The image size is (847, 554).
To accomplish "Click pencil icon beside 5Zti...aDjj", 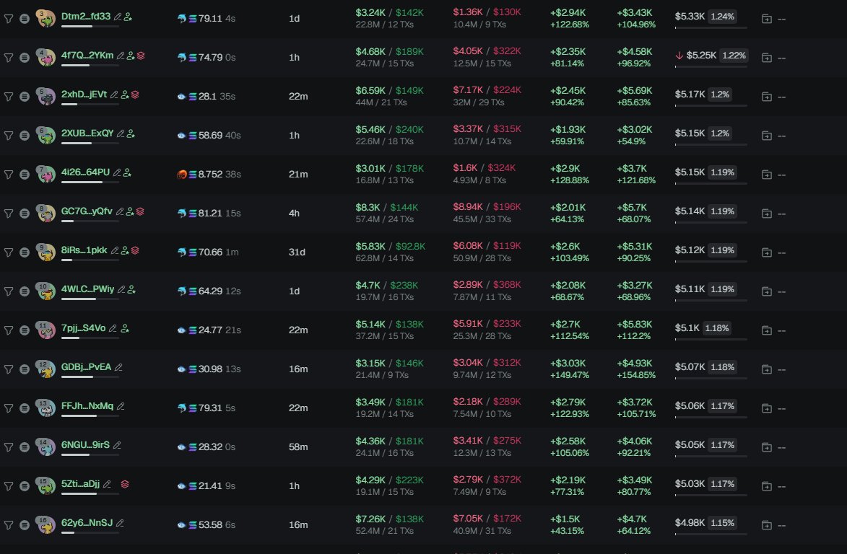I will tap(107, 484).
